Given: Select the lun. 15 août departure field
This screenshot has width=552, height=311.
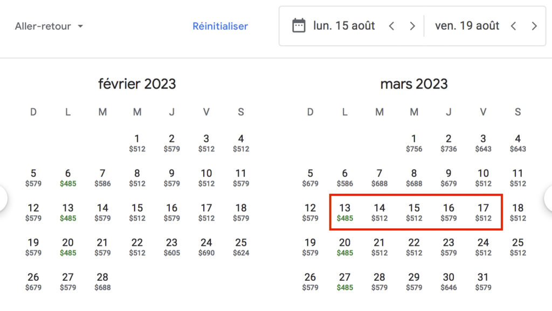Looking at the screenshot, I should pyautogui.click(x=344, y=26).
